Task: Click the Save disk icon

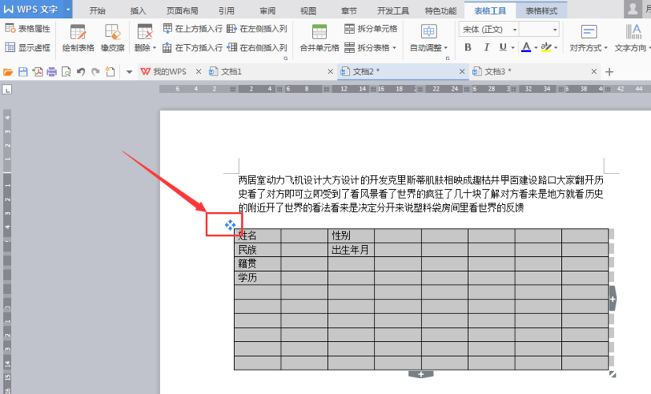Action: click(x=23, y=72)
